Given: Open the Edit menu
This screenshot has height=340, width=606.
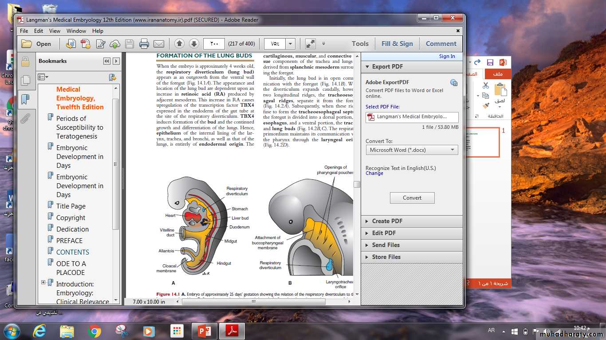Looking at the screenshot, I should (x=39, y=31).
